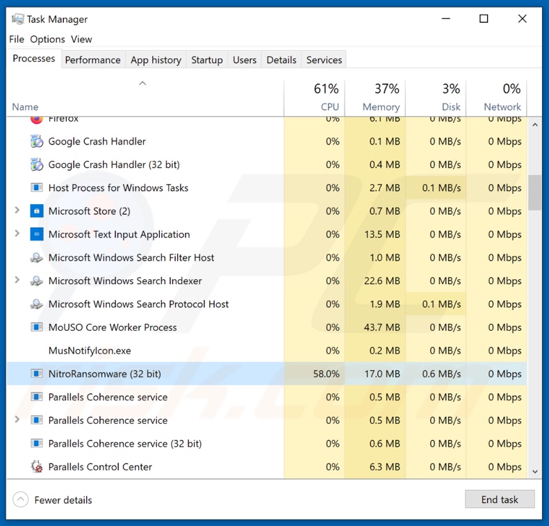Select the Parallels Coherence service (32 bit) name
The image size is (549, 526).
tap(125, 443)
